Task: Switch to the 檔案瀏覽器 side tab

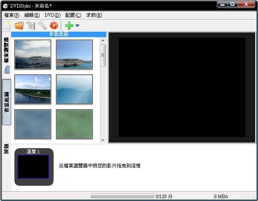Action: (6, 51)
